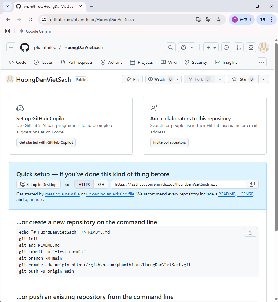This screenshot has width=278, height=302.
Task: Click Get started with GitHub Copilot
Action: click(x=46, y=142)
